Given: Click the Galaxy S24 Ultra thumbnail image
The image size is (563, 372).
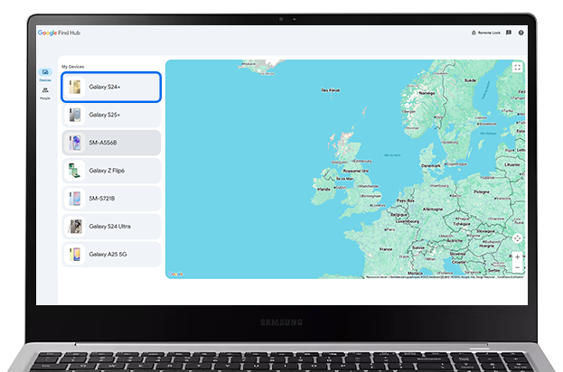Looking at the screenshot, I should tap(75, 227).
